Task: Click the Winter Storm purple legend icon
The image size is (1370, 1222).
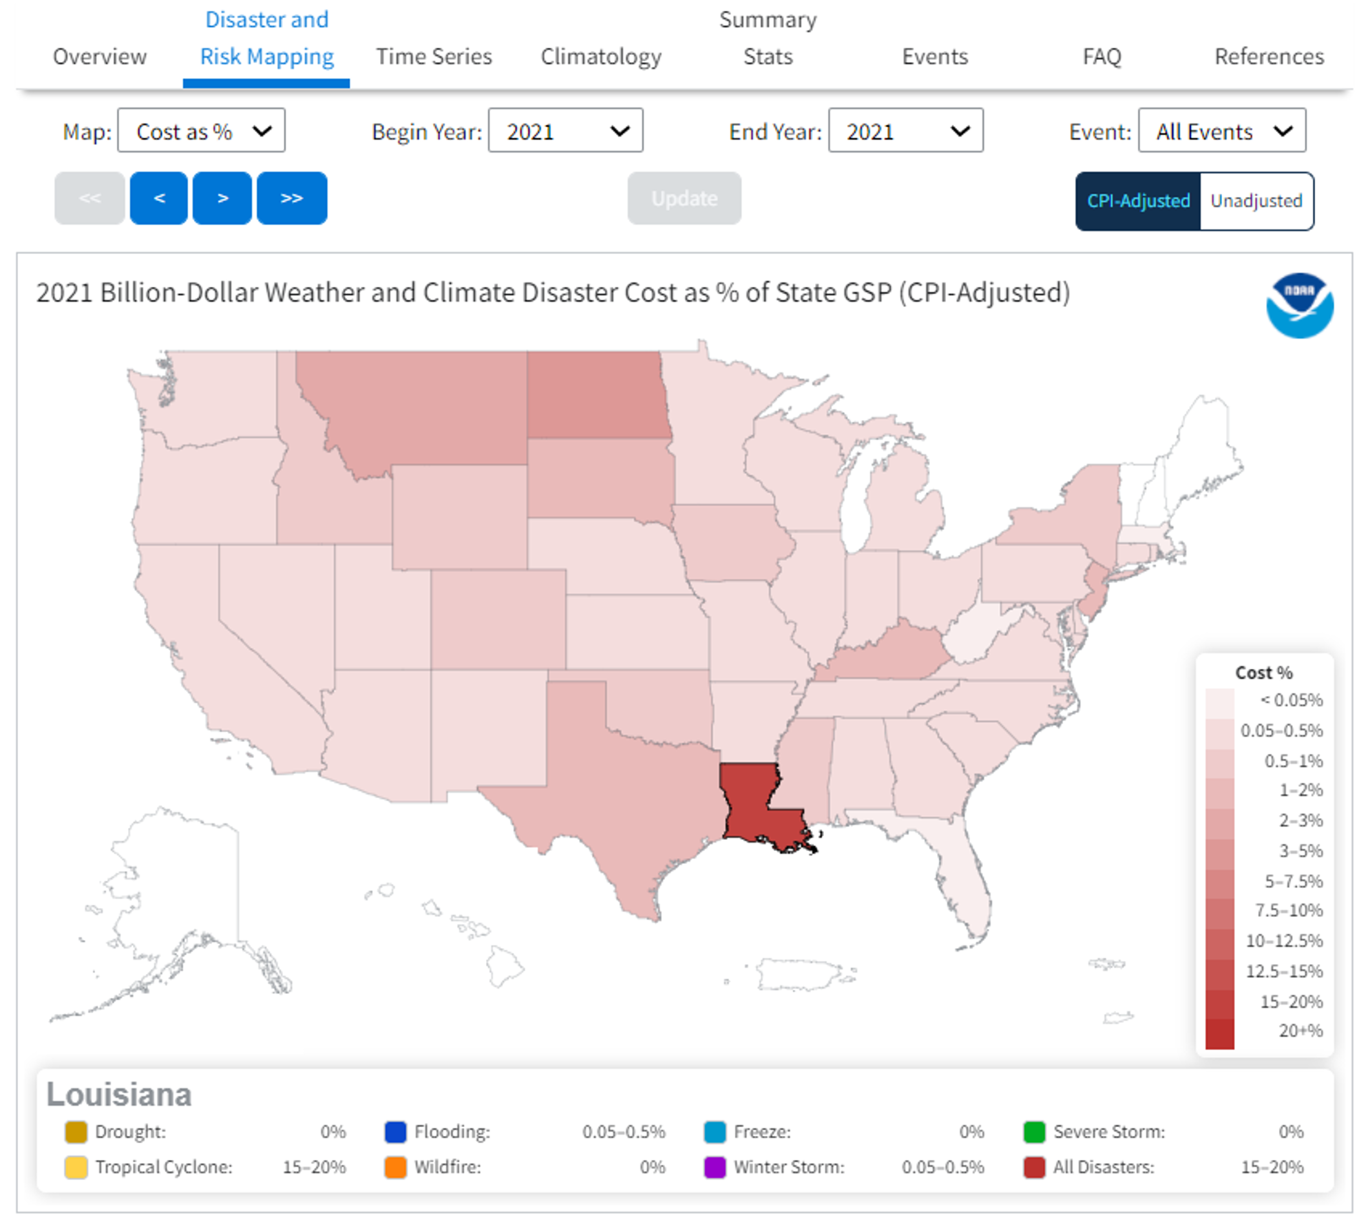Action: 715,1168
